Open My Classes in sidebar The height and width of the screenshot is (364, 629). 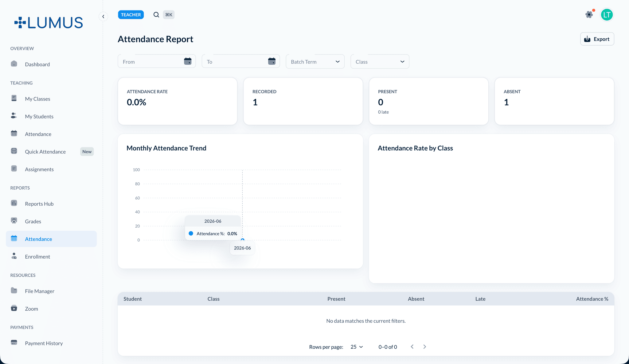[x=51, y=99]
